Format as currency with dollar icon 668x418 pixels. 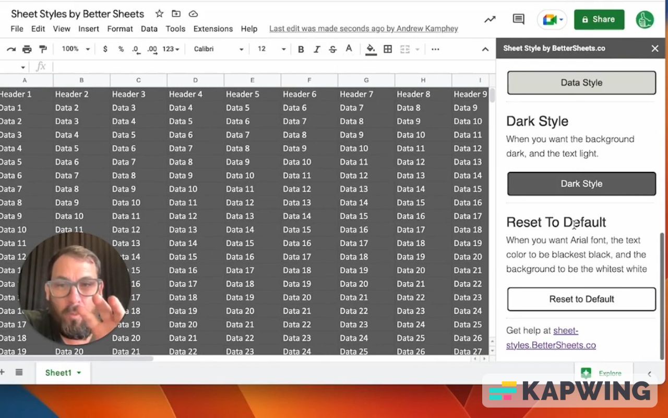point(105,49)
